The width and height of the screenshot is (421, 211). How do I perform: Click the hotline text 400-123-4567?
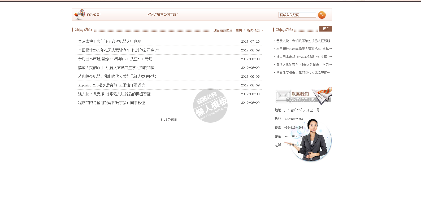294,119
